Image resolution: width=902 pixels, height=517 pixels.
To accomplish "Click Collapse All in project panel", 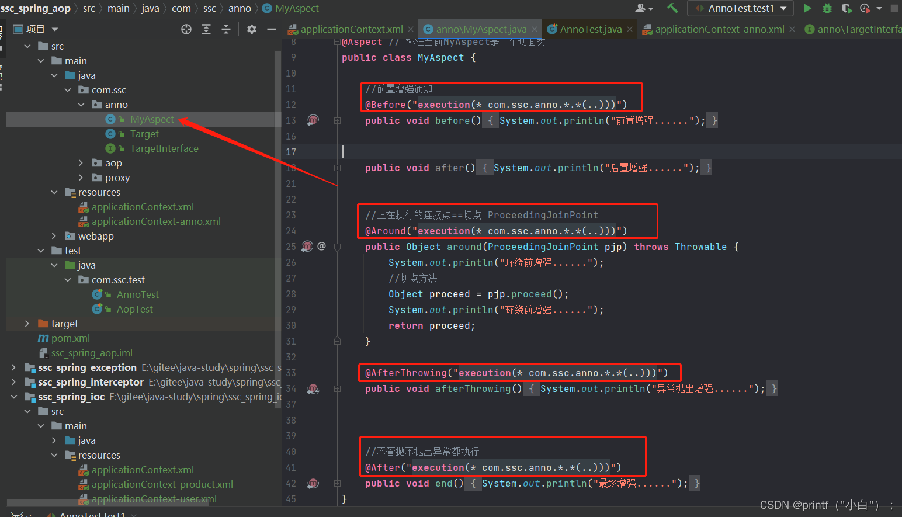I will click(x=226, y=29).
